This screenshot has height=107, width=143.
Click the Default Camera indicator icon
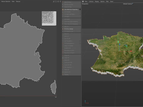(x=133, y=4)
